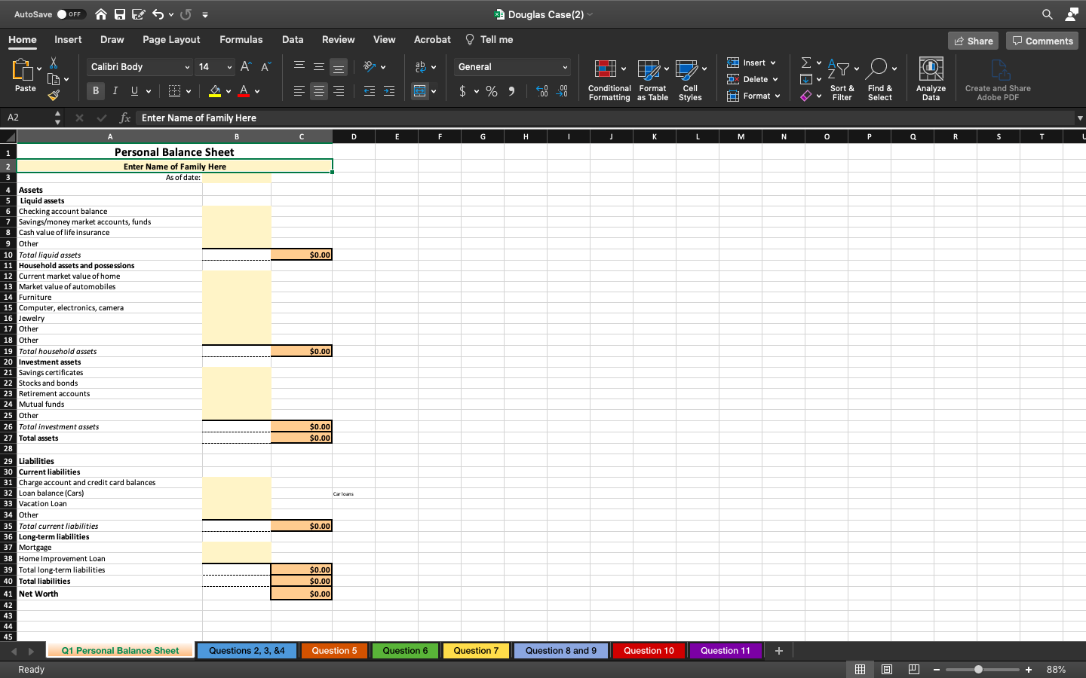Increase font size with the larger A icon

point(245,67)
